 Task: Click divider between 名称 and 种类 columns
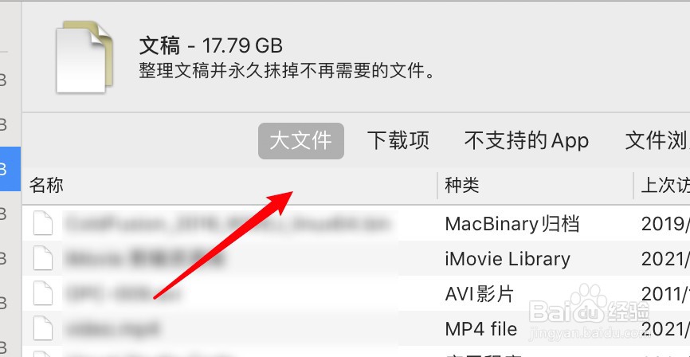pyautogui.click(x=437, y=186)
